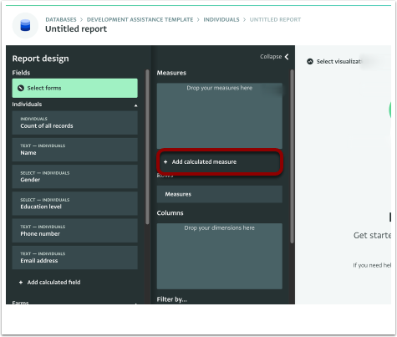Click the Select visualization circle icon
This screenshot has height=337, width=397.
point(310,61)
